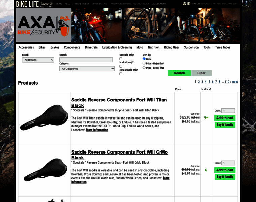The width and height of the screenshot is (256, 202).
Task: Go to results page 7
Action: pos(216,82)
